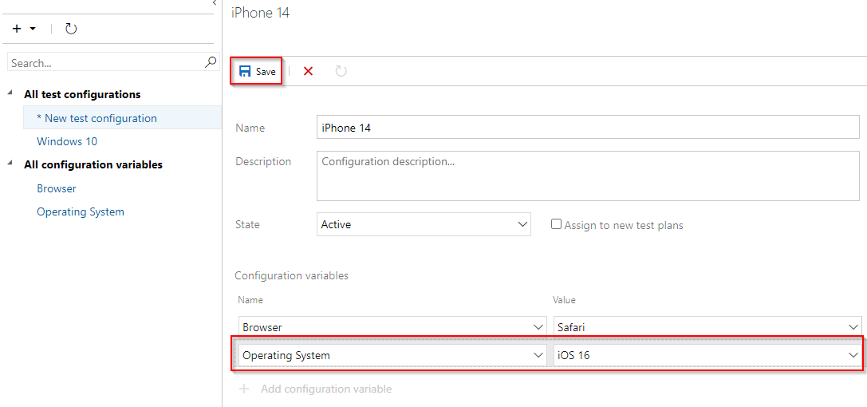Screen dimensions: 867x407
Task: Collapse the left pane with the chevron
Action: (215, 2)
